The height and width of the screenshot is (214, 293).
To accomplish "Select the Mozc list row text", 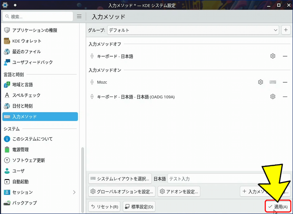I will coord(102,82).
